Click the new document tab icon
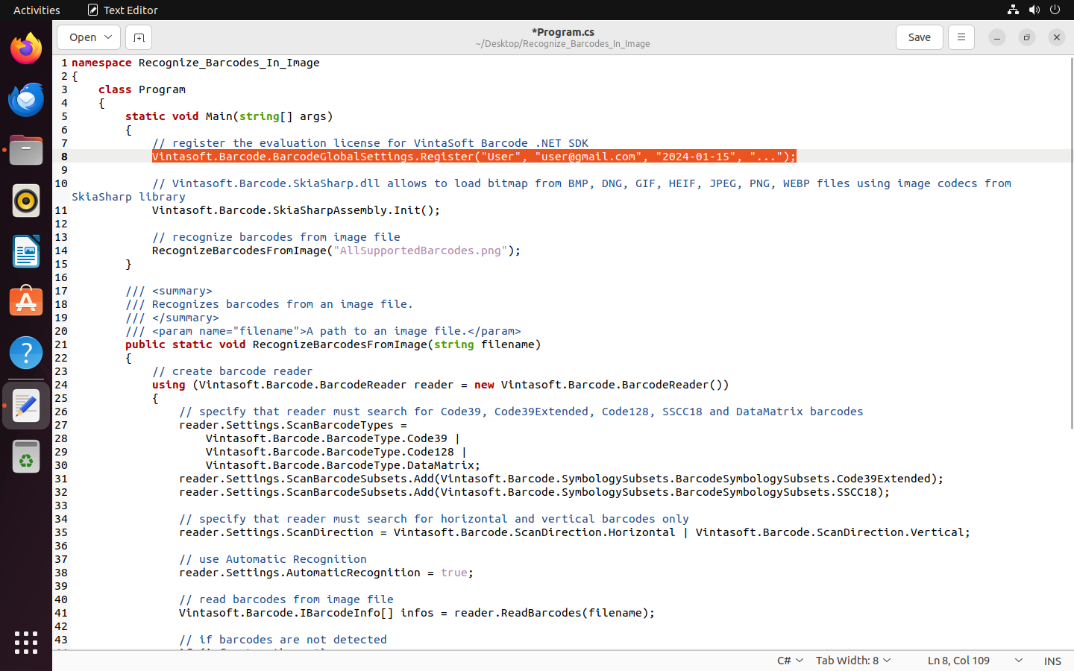The width and height of the screenshot is (1074, 671). [x=139, y=37]
